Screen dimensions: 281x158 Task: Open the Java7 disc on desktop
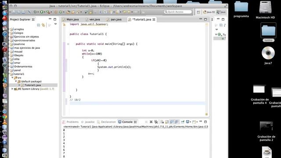click(x=268, y=56)
